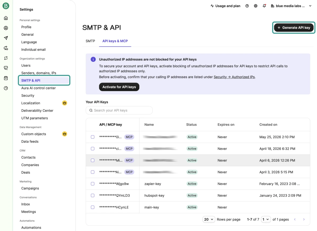
Task: Open Language in personal settings
Action: point(29,42)
